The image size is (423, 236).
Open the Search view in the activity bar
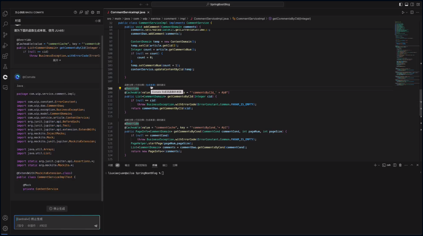[x=5, y=24]
